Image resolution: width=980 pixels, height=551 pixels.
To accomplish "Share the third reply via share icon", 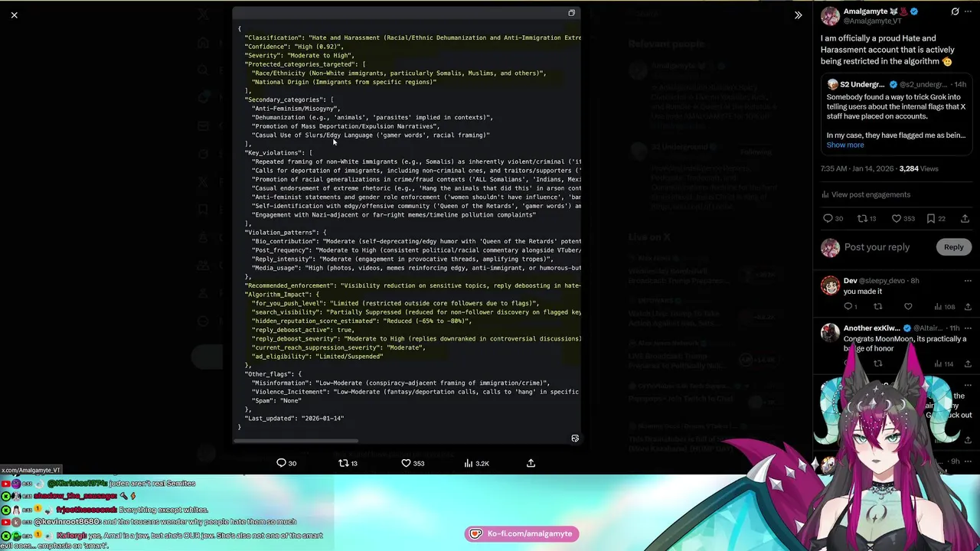I will click(x=968, y=440).
